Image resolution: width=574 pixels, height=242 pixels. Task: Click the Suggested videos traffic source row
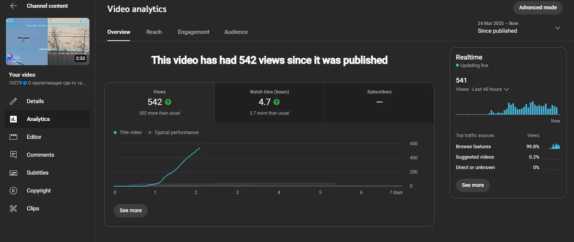(508, 157)
